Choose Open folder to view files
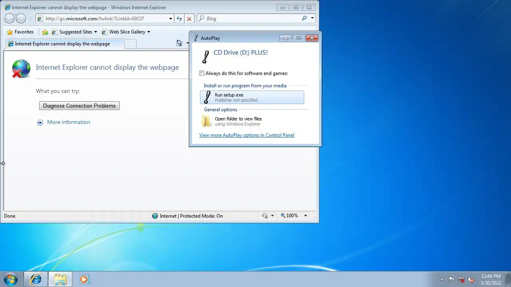Viewport: 511px width, 287px height. click(x=252, y=121)
